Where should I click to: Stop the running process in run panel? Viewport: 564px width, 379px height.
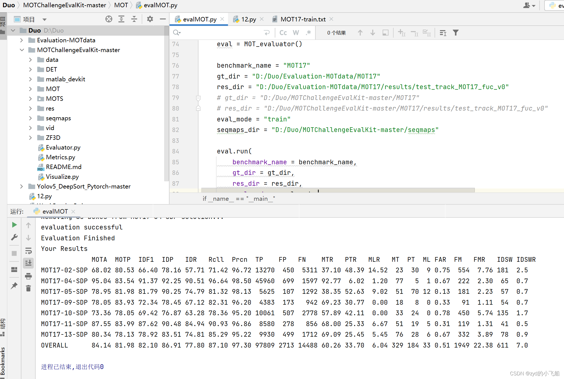tap(14, 253)
